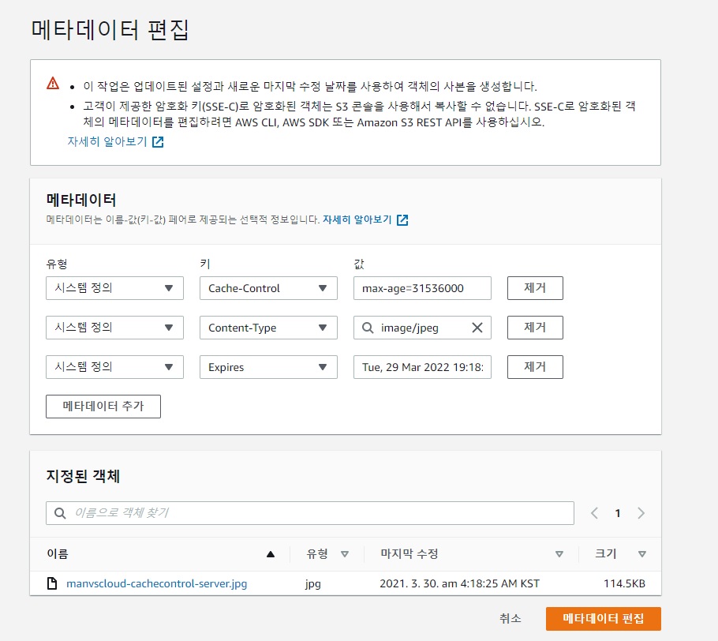718x641 pixels.
Task: Open the Content-Type key dropdown
Action: (x=267, y=328)
